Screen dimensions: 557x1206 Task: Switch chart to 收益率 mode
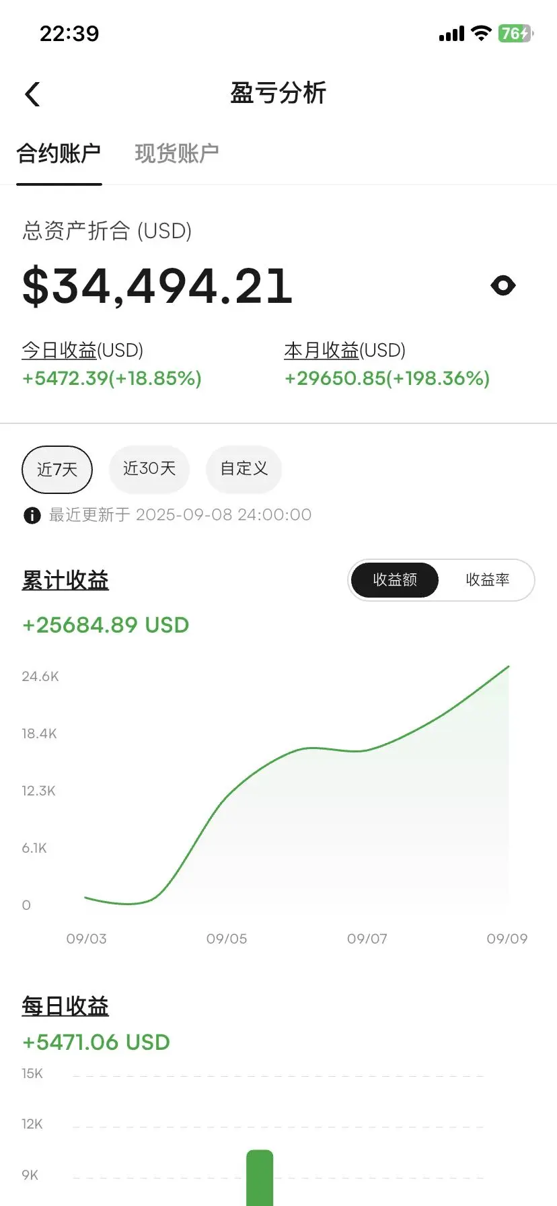(487, 579)
